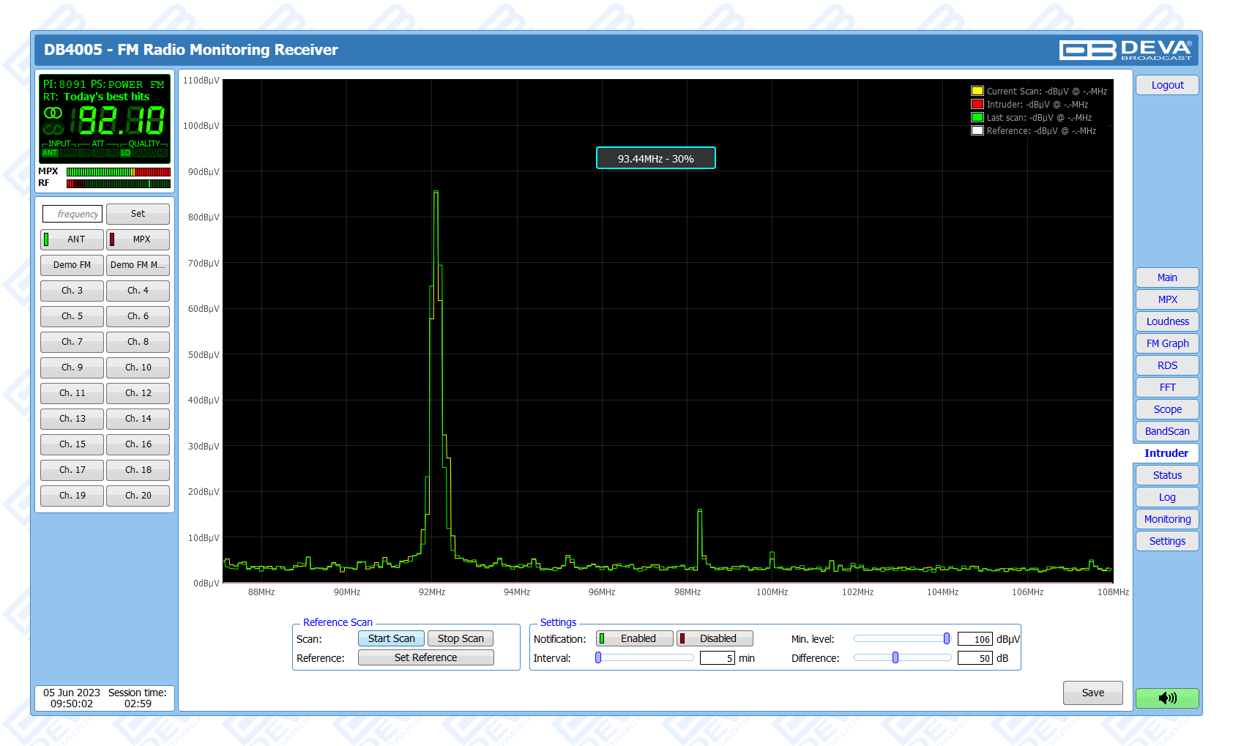Image resolution: width=1233 pixels, height=746 pixels.
Task: Start the reference scan
Action: pos(391,638)
